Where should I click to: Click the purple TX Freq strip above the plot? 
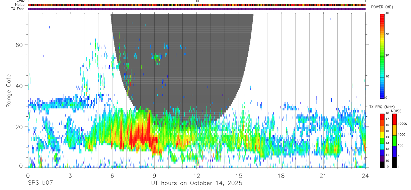pos(196,9)
